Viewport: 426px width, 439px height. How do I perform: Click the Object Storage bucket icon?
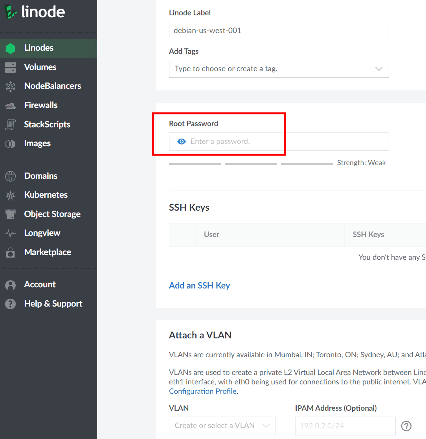coord(10,214)
